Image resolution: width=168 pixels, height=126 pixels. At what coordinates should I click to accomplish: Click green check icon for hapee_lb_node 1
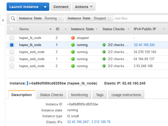click(104, 45)
